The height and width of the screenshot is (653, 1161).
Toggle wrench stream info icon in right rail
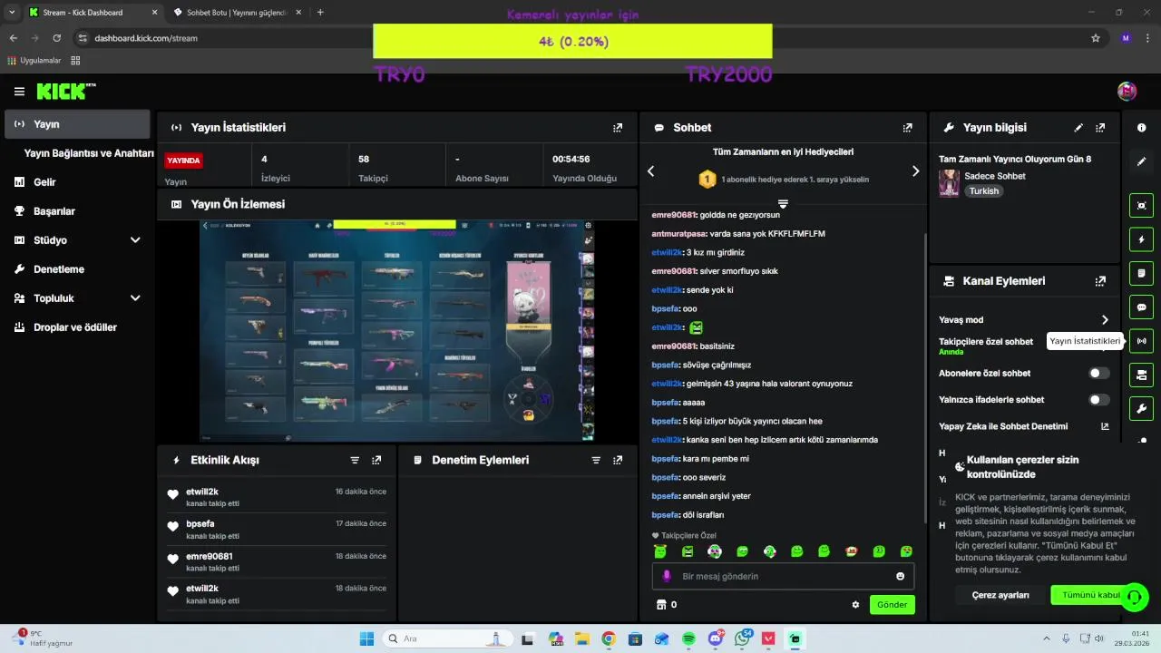coord(1141,408)
